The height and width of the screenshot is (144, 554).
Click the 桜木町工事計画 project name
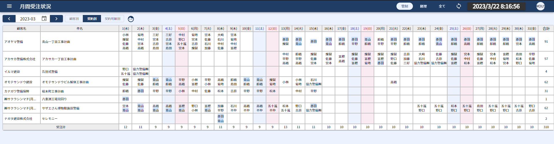[53, 91]
